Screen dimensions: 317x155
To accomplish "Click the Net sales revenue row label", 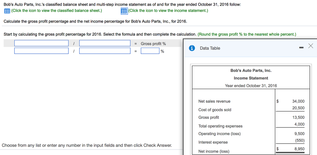I will click(214, 101).
